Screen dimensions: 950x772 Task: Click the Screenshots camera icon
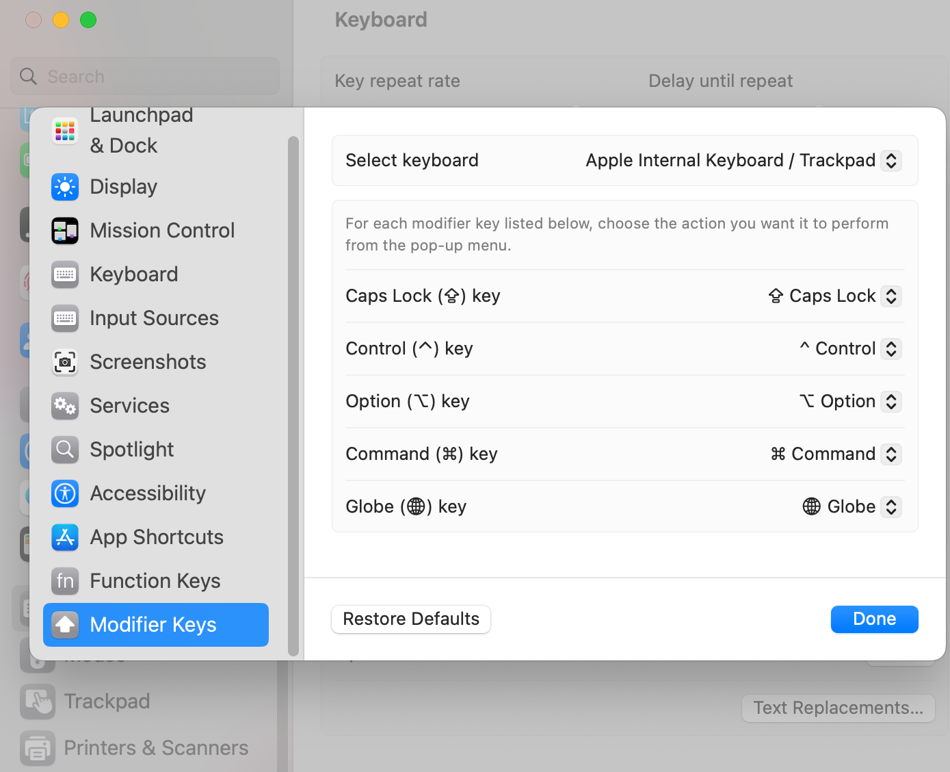click(65, 362)
